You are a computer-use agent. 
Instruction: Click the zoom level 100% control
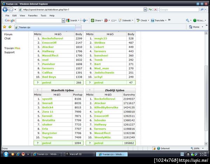coord(197,148)
